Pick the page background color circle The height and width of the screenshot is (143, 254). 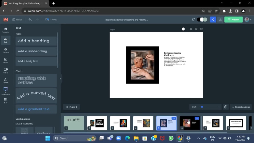pyautogui.click(x=183, y=29)
